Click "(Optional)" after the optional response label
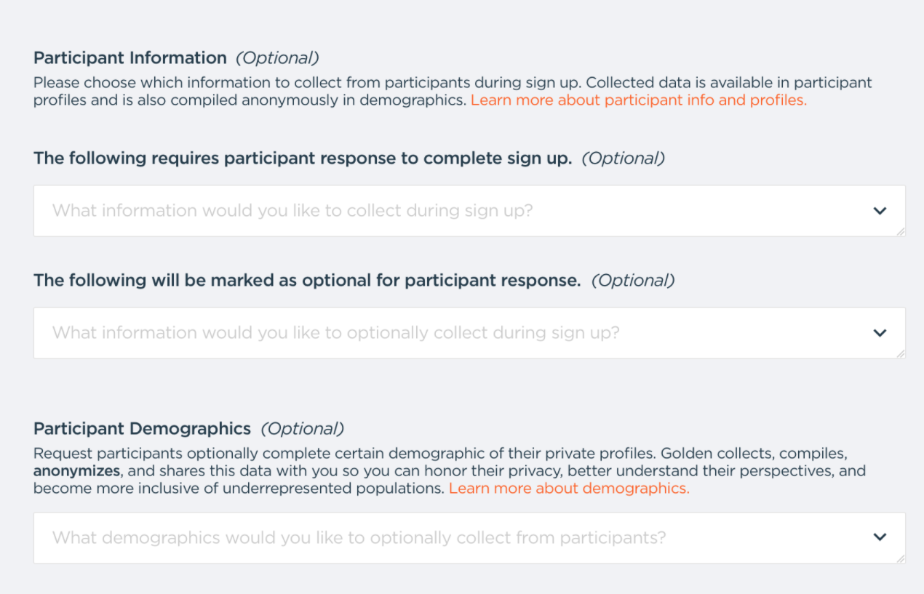Image resolution: width=924 pixels, height=594 pixels. coord(632,281)
